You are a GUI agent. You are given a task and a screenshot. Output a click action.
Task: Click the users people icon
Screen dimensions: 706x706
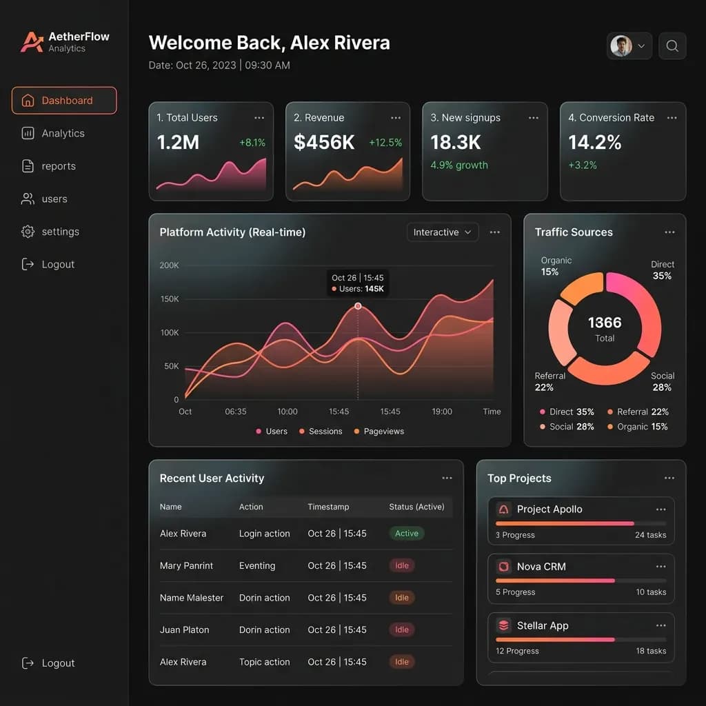coord(28,199)
